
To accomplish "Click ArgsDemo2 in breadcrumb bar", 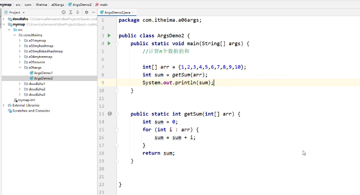I will pos(80,5).
